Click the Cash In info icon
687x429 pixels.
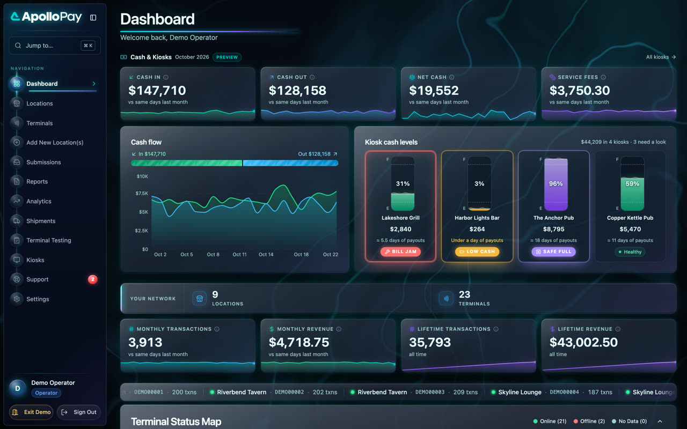pyautogui.click(x=166, y=77)
